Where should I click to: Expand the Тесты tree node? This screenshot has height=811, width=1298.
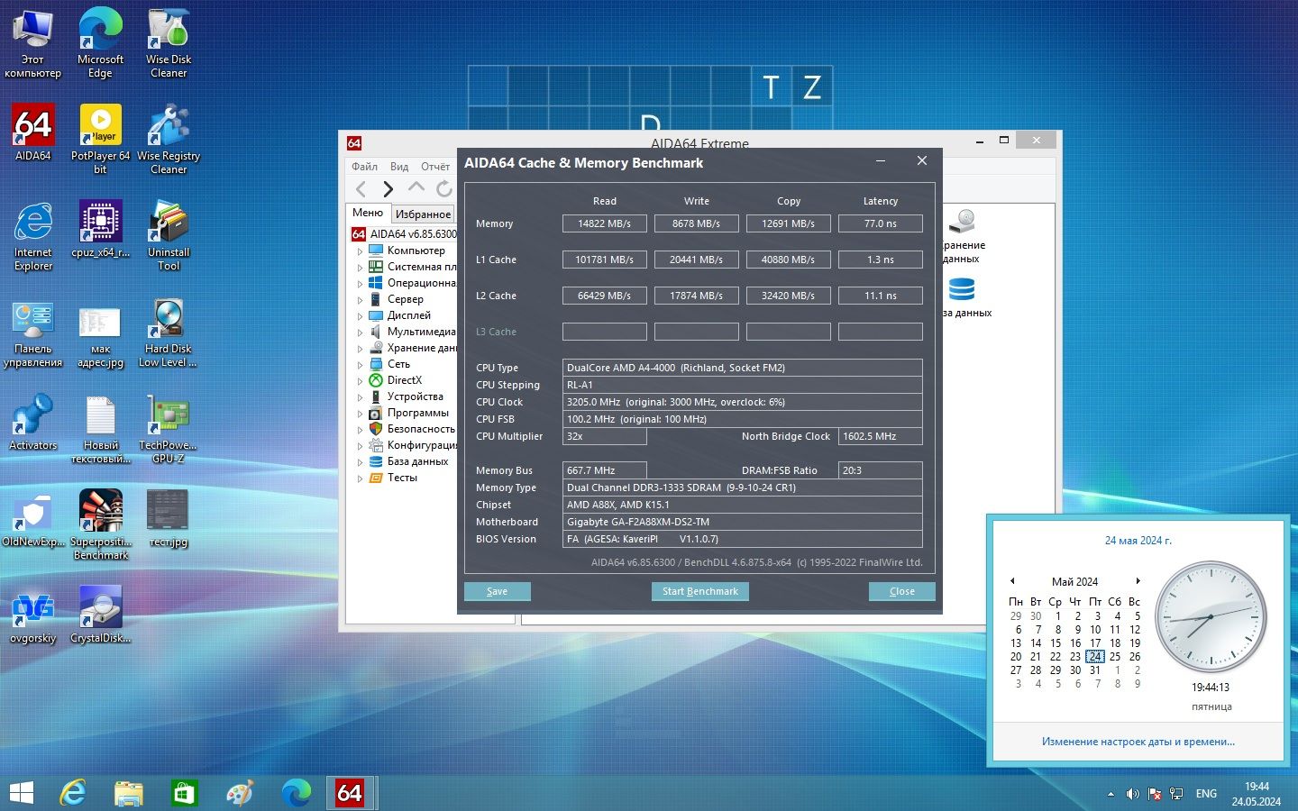tap(360, 478)
